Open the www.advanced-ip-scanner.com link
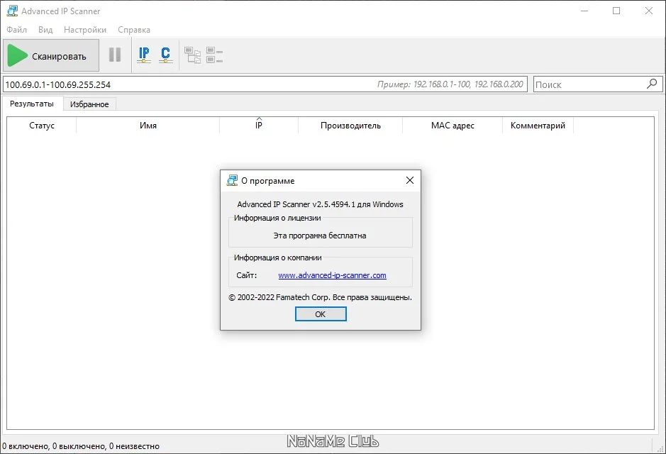 [x=332, y=275]
